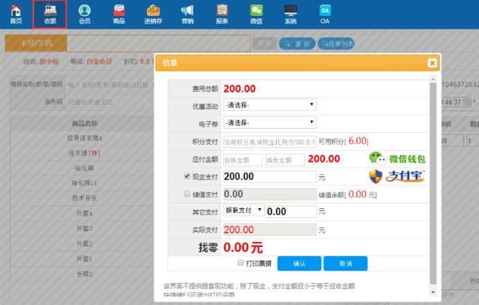Open the 营销 marketing icon
The width and height of the screenshot is (479, 305).
(187, 14)
